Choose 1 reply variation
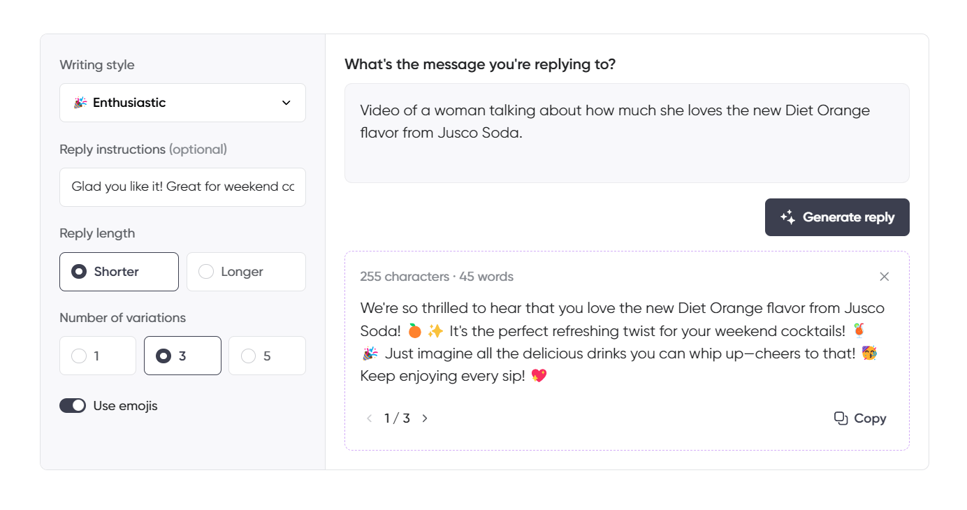967x510 pixels. point(97,356)
